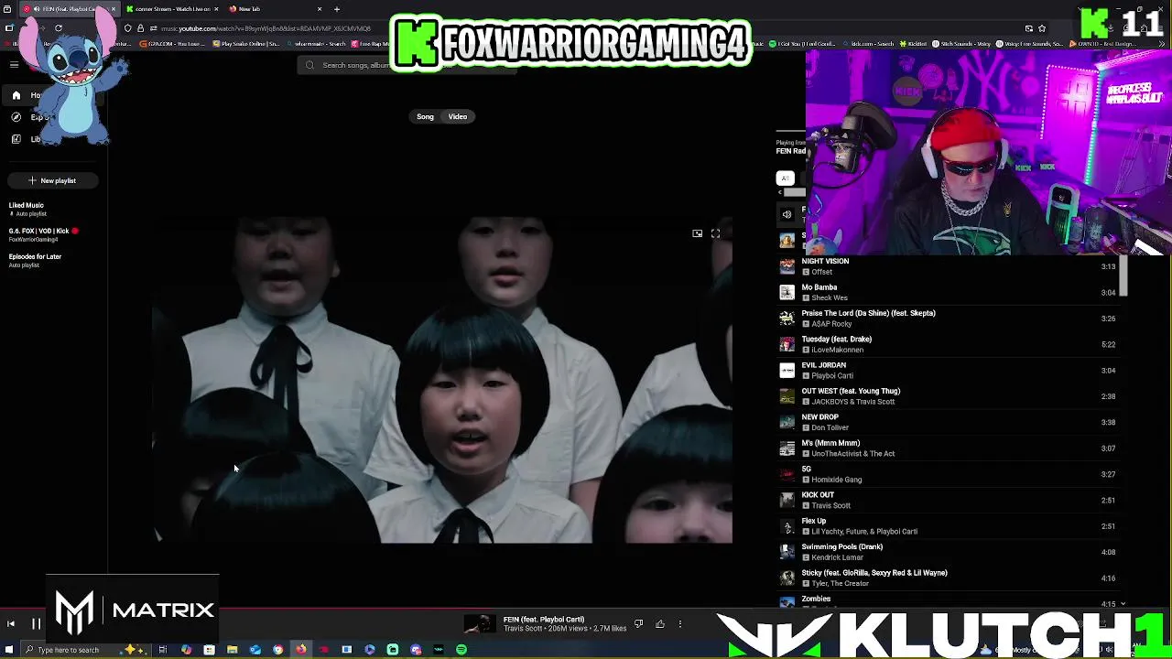
Task: Click the search magnifier icon
Action: pos(309,65)
